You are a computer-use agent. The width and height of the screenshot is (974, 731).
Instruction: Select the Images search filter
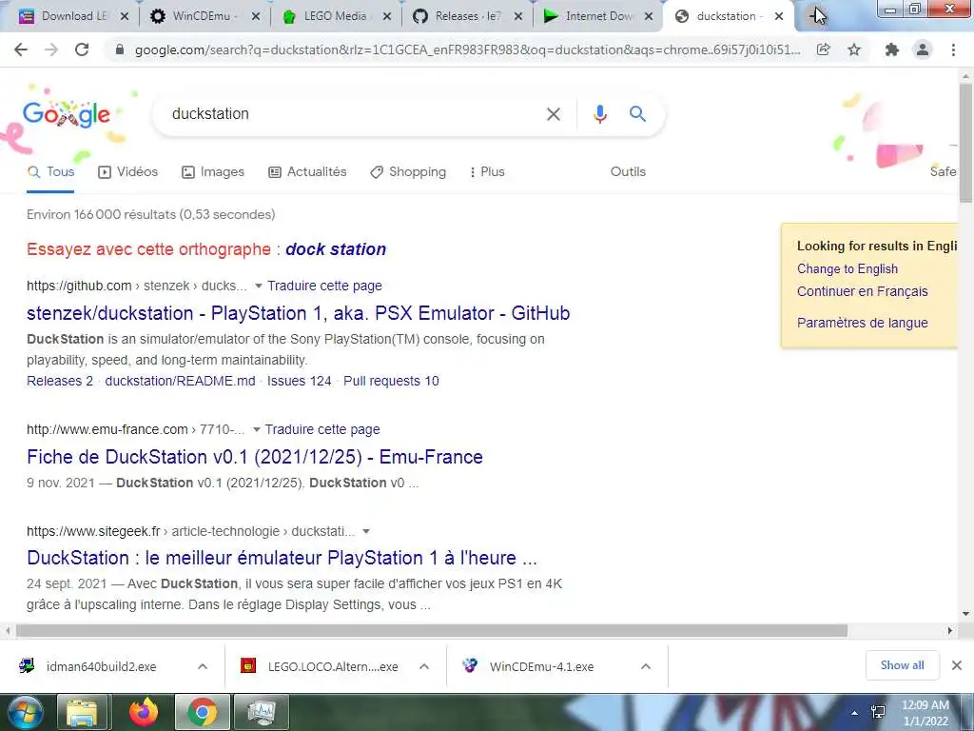click(212, 172)
